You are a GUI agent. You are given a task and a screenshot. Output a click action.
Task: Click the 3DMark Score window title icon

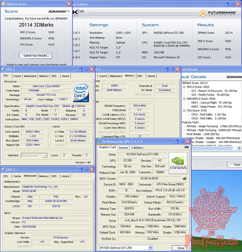click(x=3, y=4)
